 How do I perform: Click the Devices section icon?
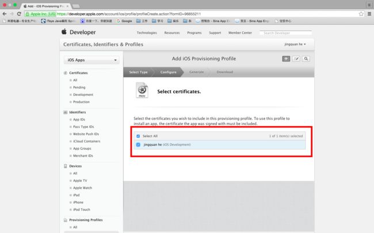pos(66,166)
